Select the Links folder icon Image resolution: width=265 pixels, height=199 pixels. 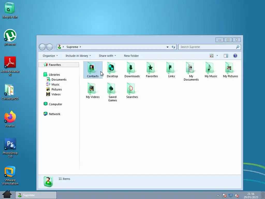coord(171,70)
